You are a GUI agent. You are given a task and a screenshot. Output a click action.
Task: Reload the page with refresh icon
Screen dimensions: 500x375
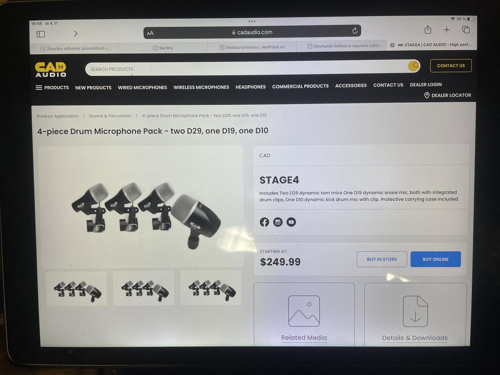coord(355,31)
